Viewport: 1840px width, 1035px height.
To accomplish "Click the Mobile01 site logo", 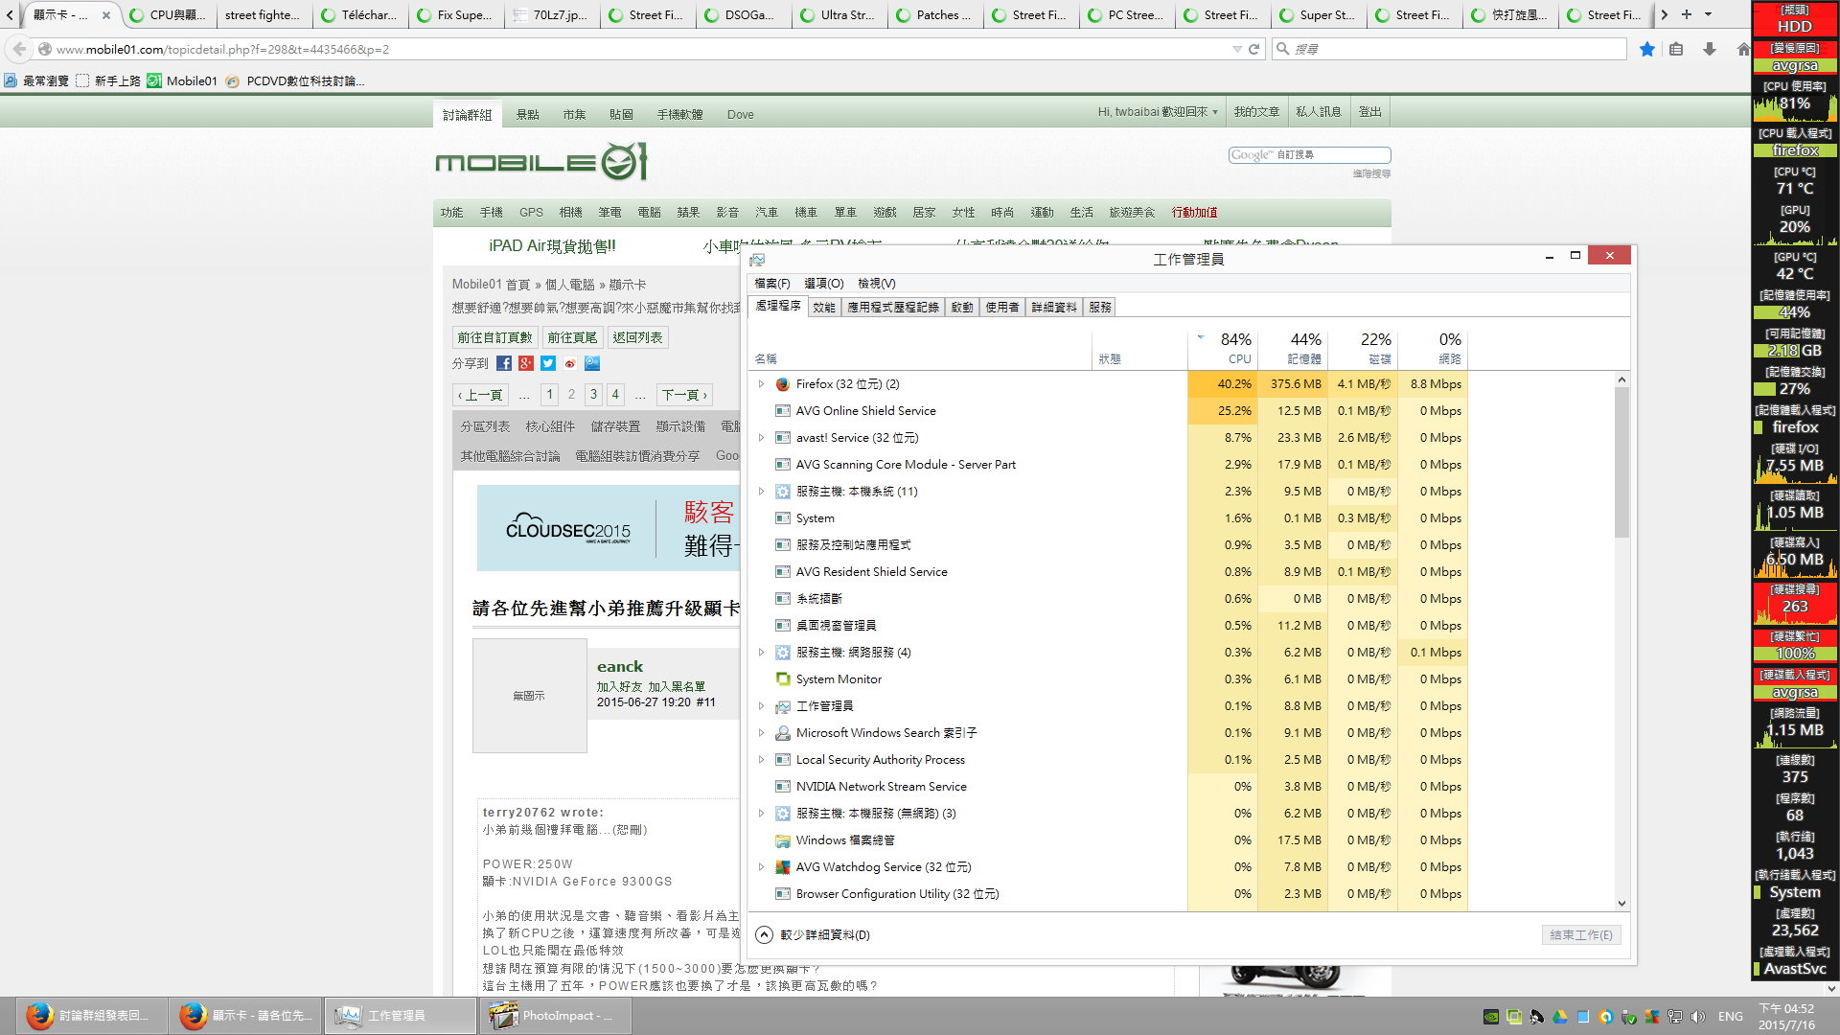I will coord(541,162).
